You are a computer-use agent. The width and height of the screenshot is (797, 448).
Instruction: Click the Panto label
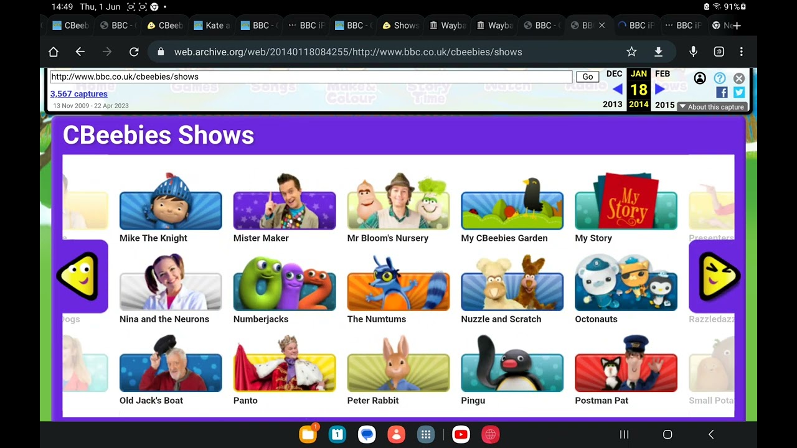pos(245,400)
